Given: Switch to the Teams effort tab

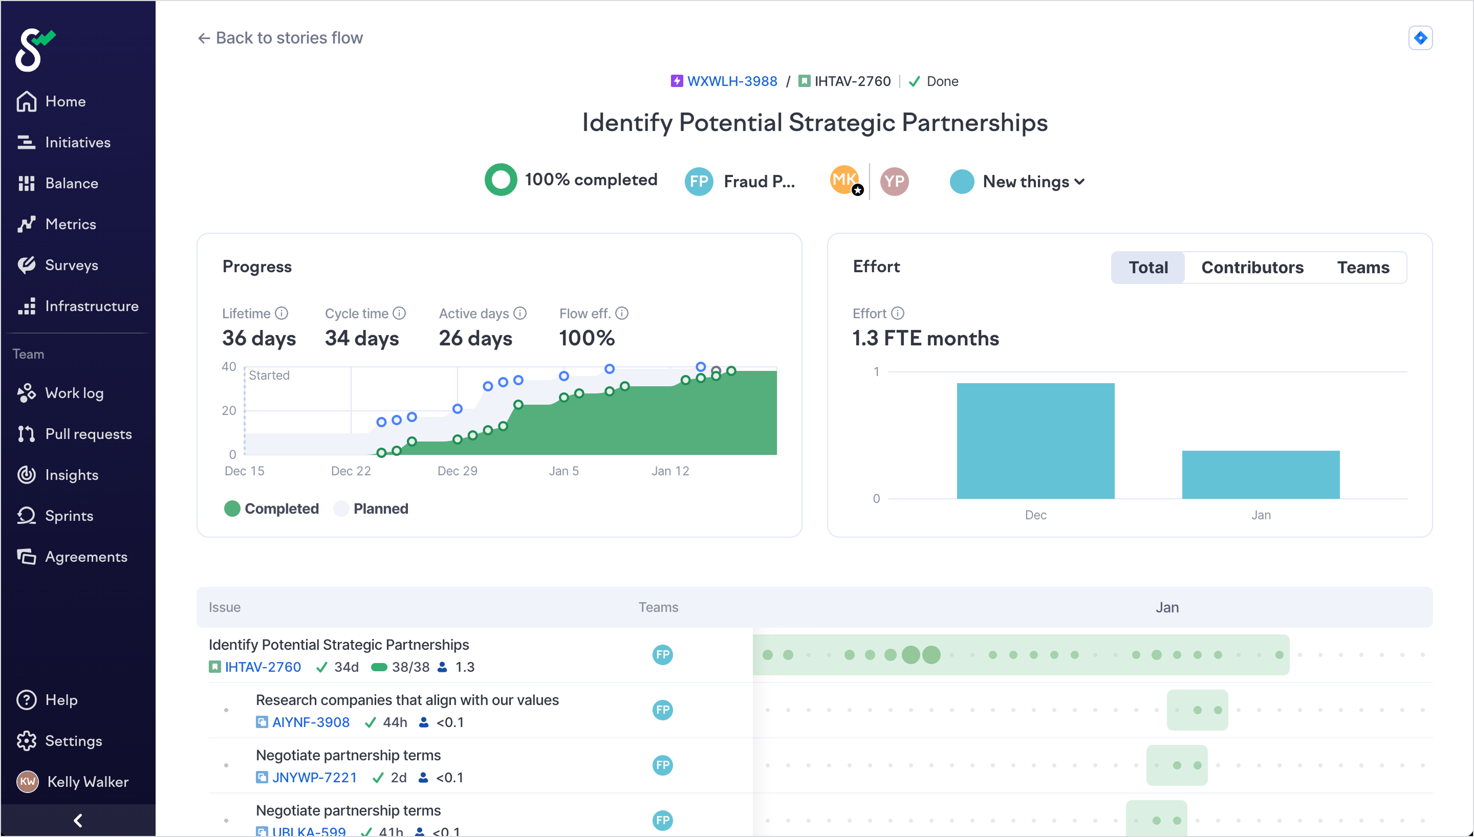Looking at the screenshot, I should (x=1362, y=267).
